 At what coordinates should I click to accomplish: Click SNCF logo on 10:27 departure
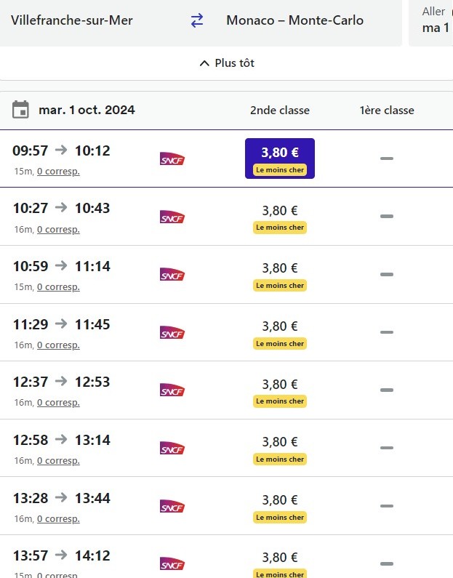(x=172, y=217)
